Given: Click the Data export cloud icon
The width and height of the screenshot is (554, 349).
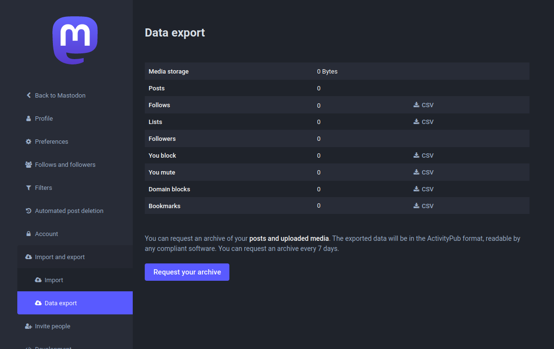Looking at the screenshot, I should pyautogui.click(x=38, y=303).
